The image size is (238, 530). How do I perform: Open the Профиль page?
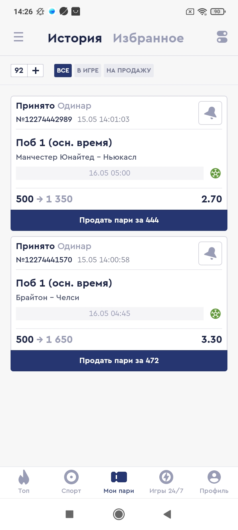[x=214, y=482]
